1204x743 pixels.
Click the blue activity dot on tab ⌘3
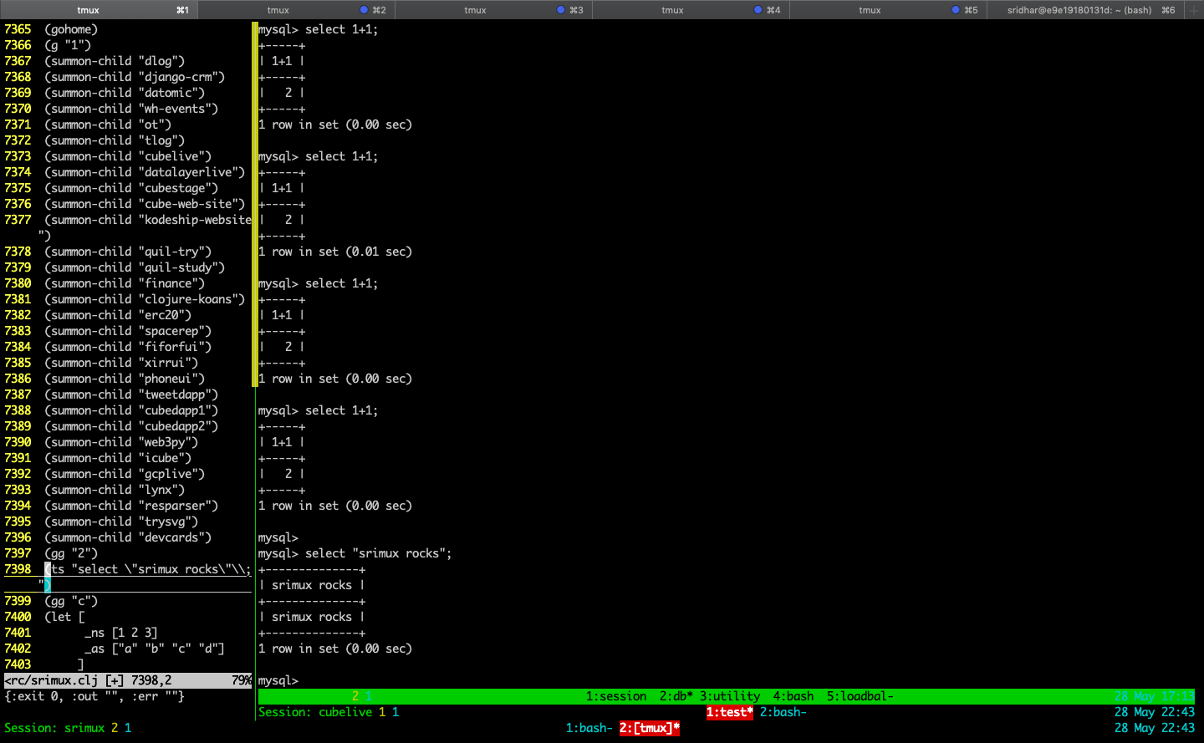[x=561, y=10]
